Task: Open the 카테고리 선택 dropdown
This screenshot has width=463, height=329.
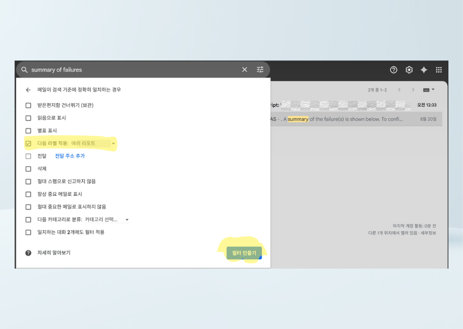Action: [127, 219]
